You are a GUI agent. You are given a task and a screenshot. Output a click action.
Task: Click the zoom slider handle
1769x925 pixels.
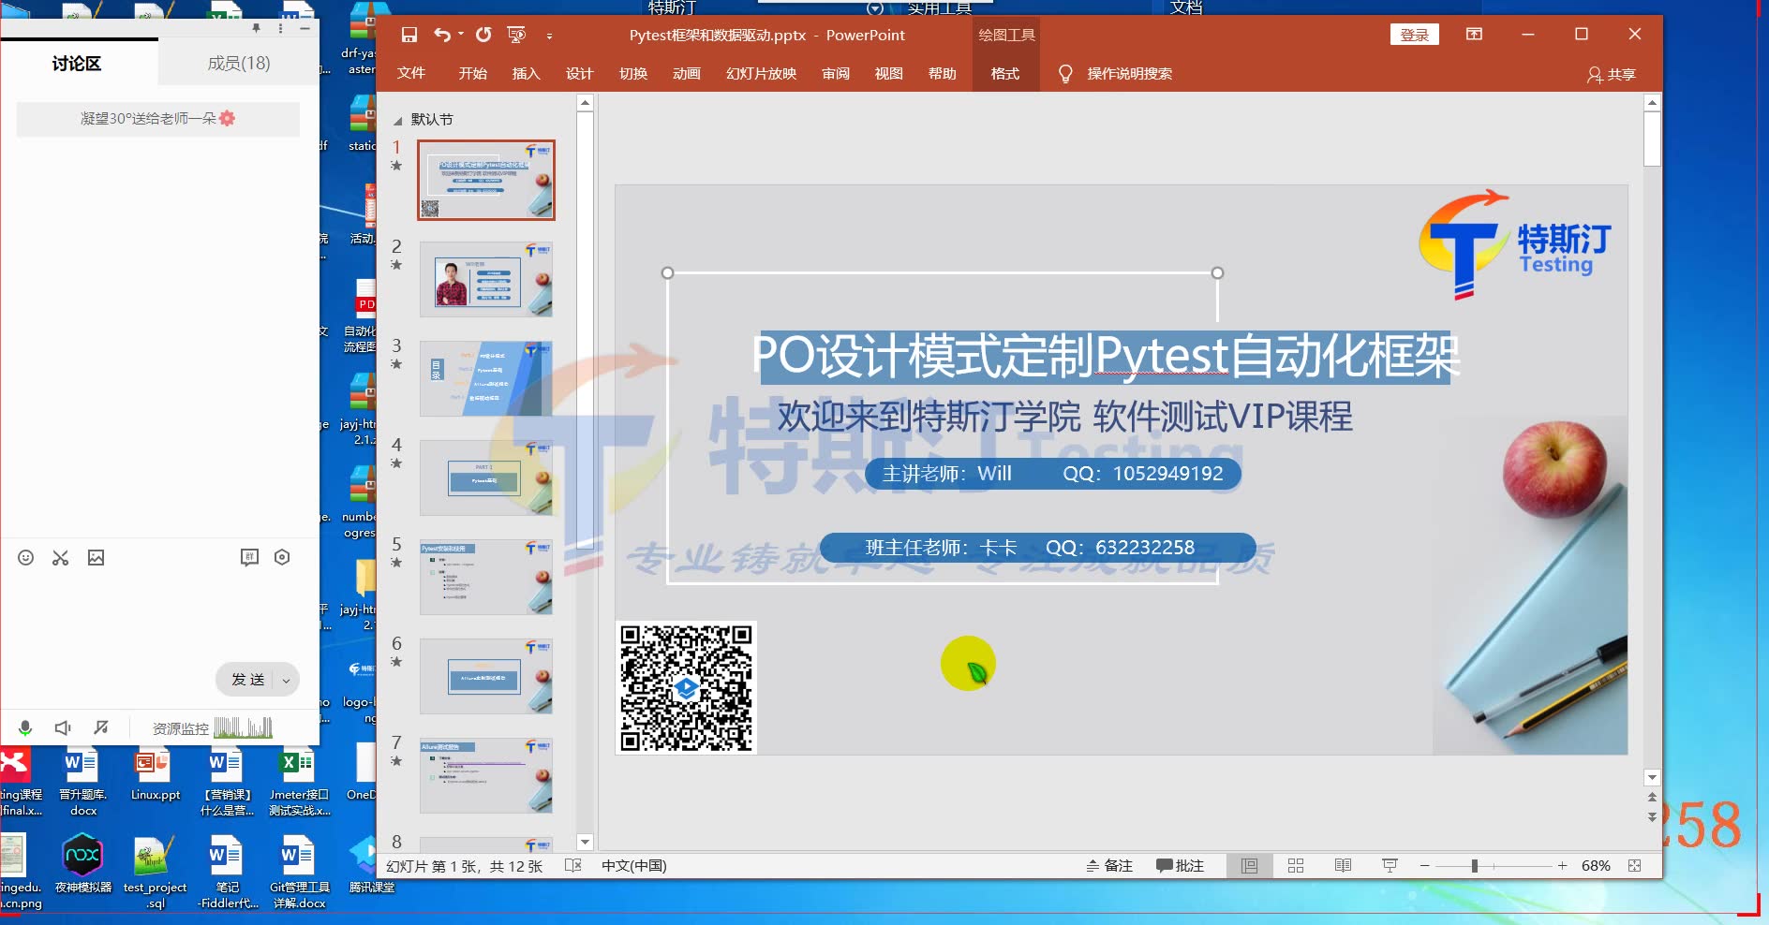(1474, 865)
